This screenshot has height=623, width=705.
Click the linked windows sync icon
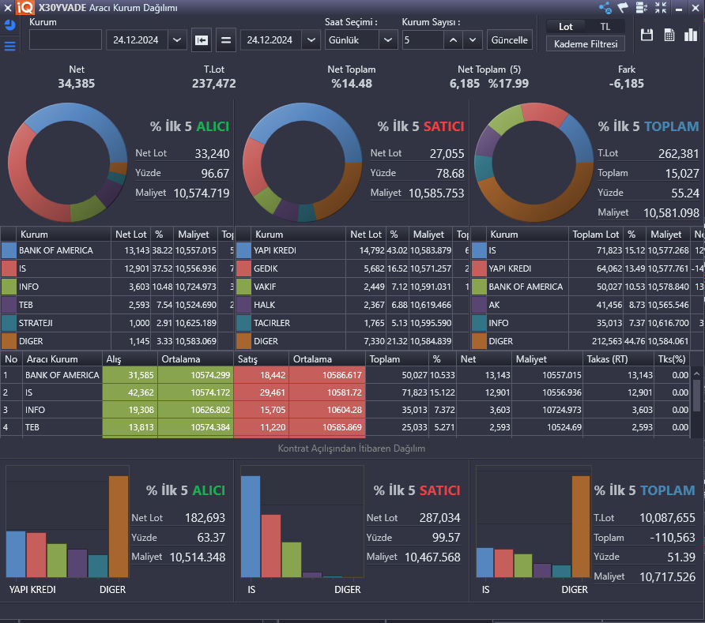(642, 8)
